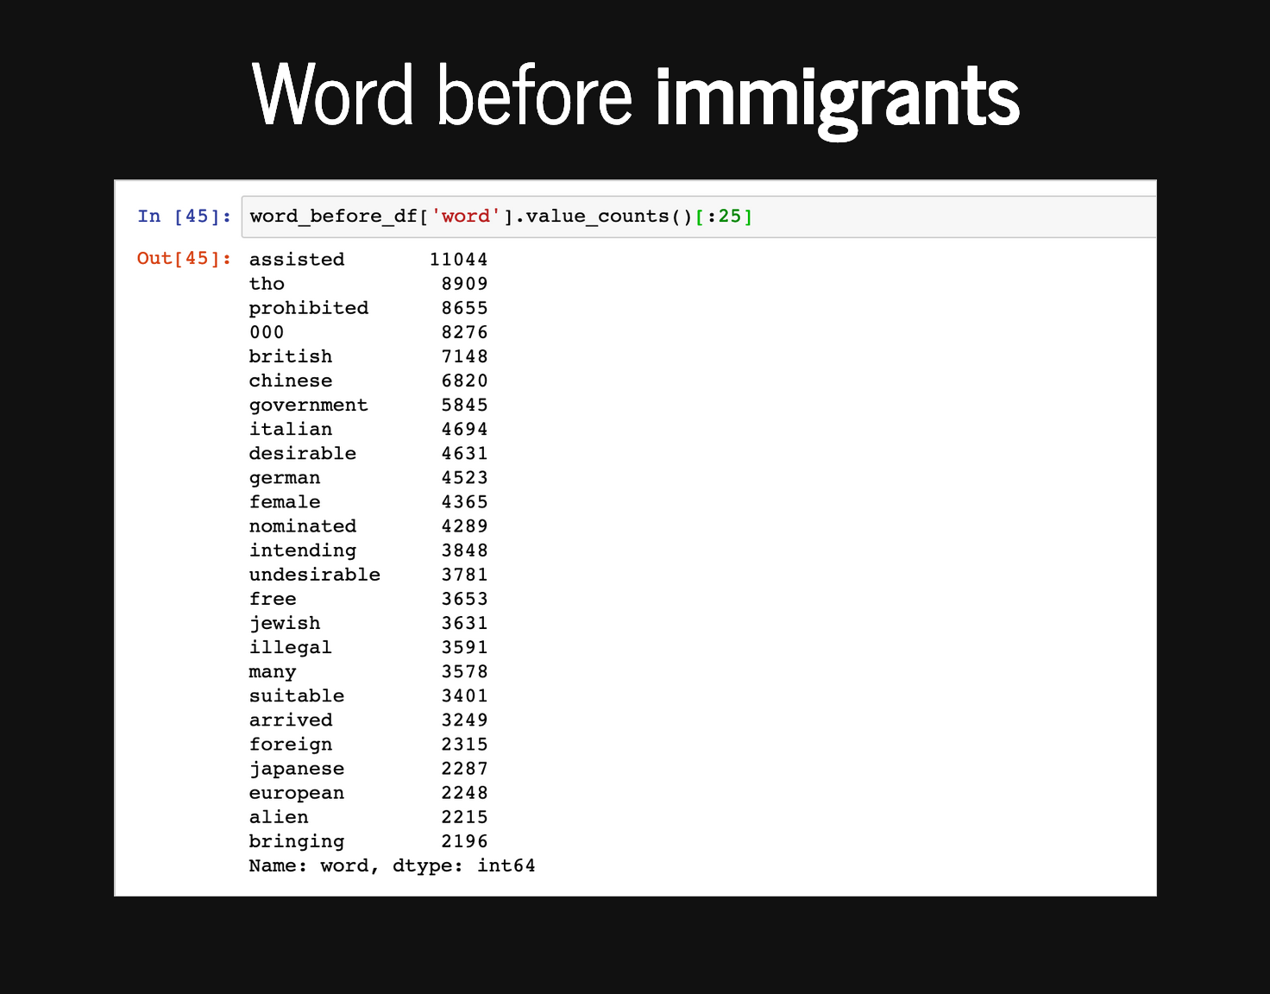The height and width of the screenshot is (994, 1270).
Task: Click the count 7148
Action: tap(465, 356)
